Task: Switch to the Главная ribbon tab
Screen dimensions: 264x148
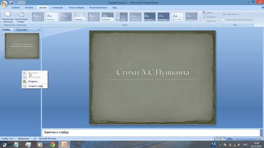Action: [16, 7]
